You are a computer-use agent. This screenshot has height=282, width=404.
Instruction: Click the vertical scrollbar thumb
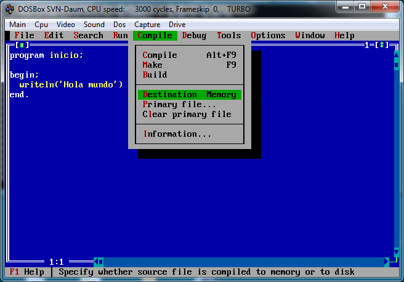(396, 65)
